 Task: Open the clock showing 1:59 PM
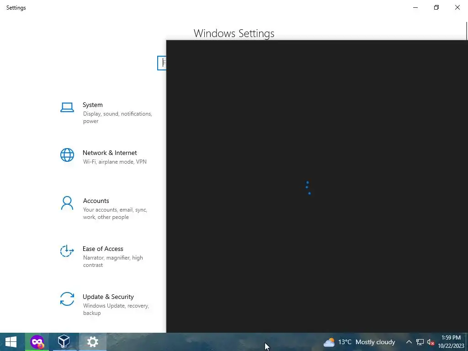[451, 342]
